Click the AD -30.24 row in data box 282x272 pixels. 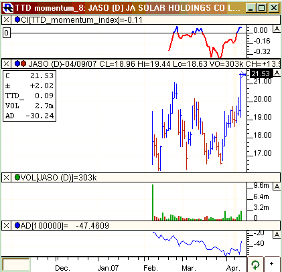(x=29, y=116)
